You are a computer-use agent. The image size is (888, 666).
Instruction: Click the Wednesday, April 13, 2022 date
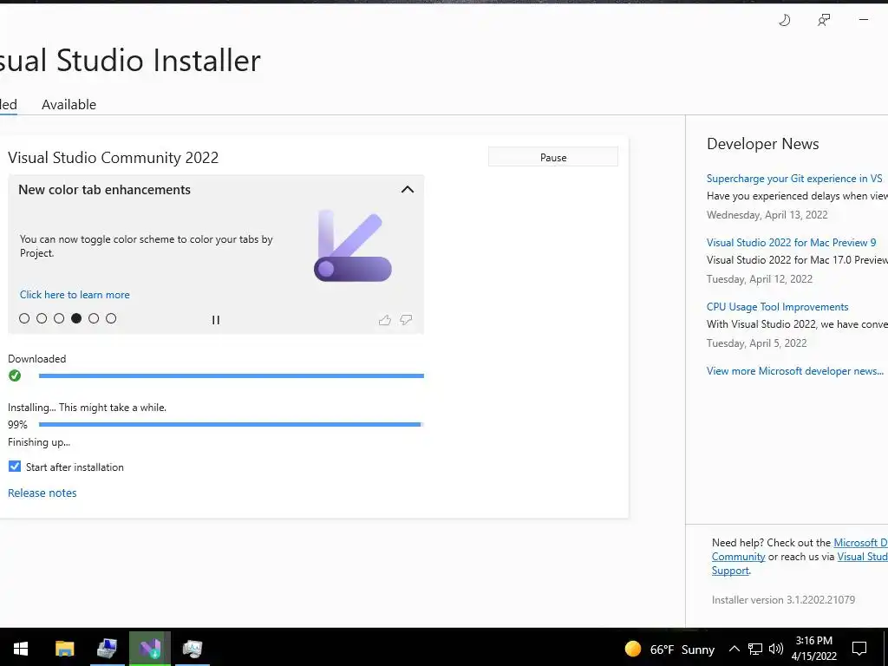coord(767,215)
